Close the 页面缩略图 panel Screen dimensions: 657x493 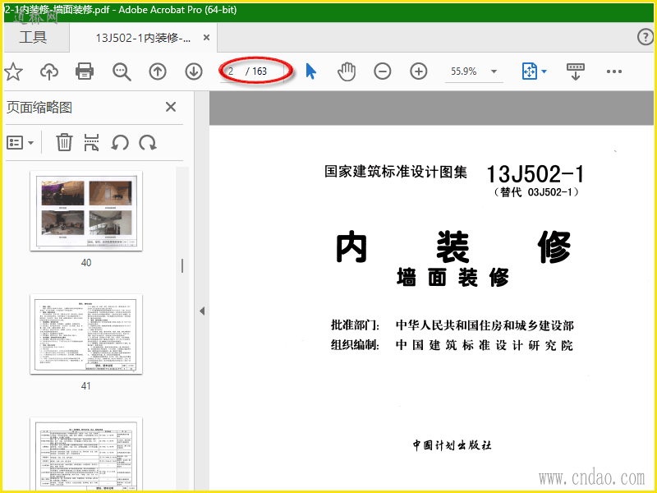point(171,107)
